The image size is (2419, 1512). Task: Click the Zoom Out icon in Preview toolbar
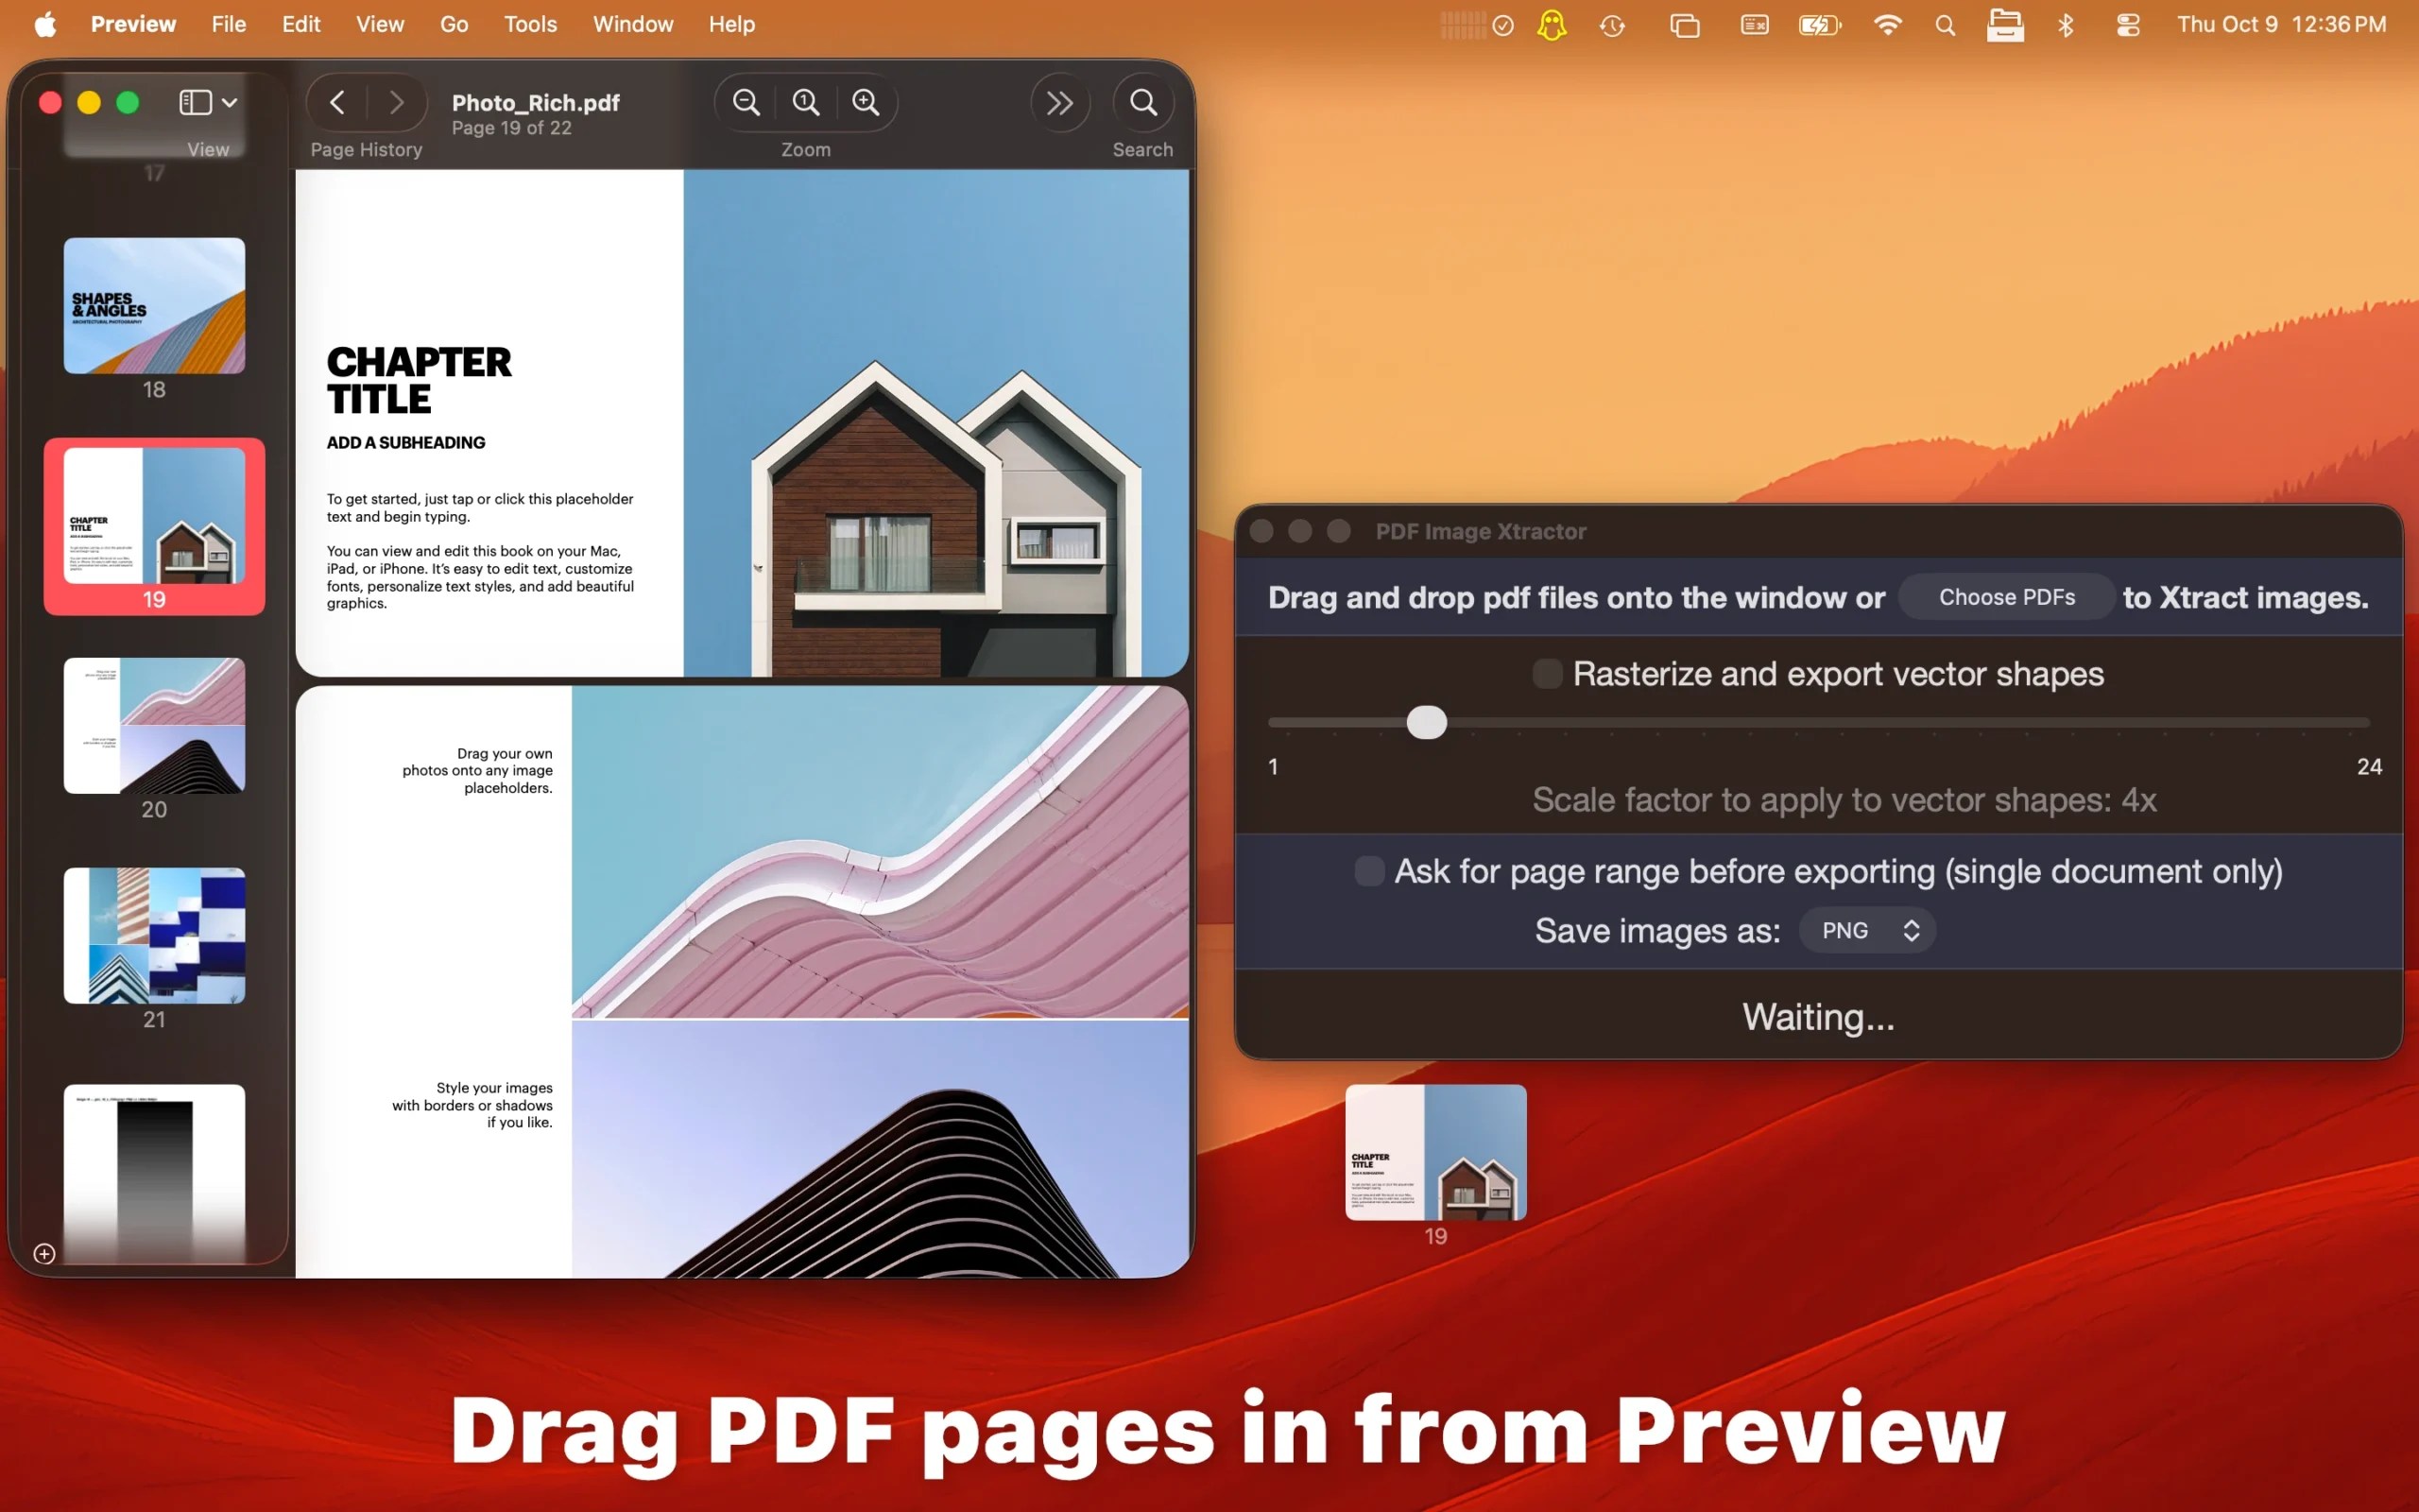[x=746, y=102]
